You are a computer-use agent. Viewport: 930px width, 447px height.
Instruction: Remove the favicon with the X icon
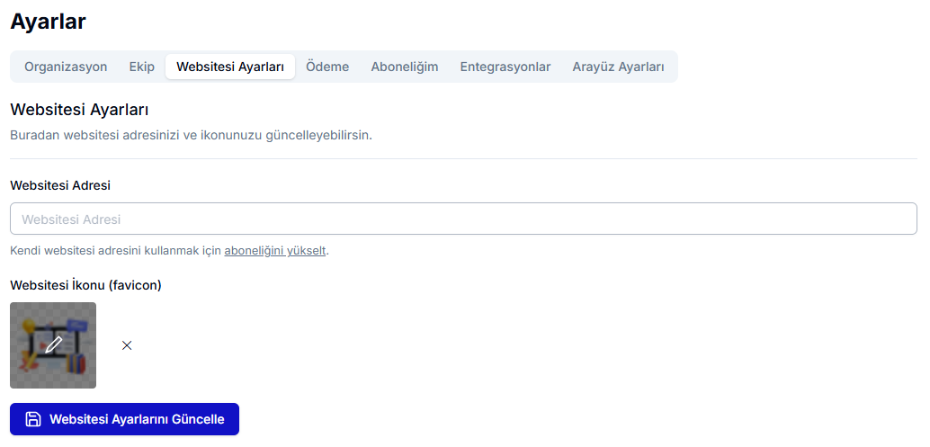pos(127,345)
